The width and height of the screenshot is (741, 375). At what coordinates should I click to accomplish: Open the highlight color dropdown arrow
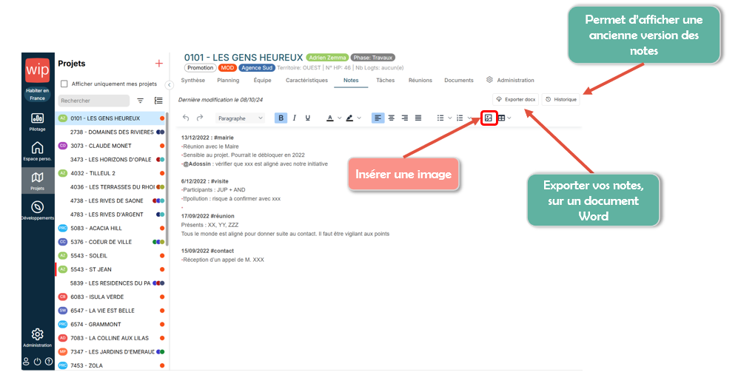tap(359, 118)
